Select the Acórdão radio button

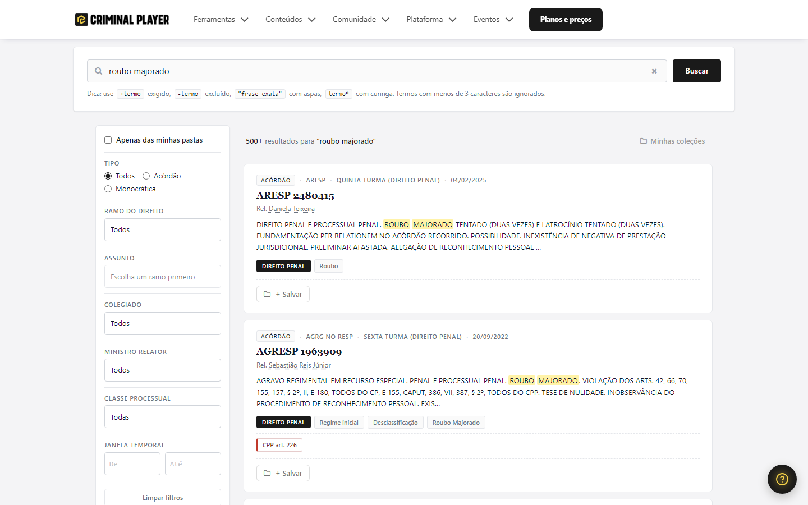coord(146,176)
